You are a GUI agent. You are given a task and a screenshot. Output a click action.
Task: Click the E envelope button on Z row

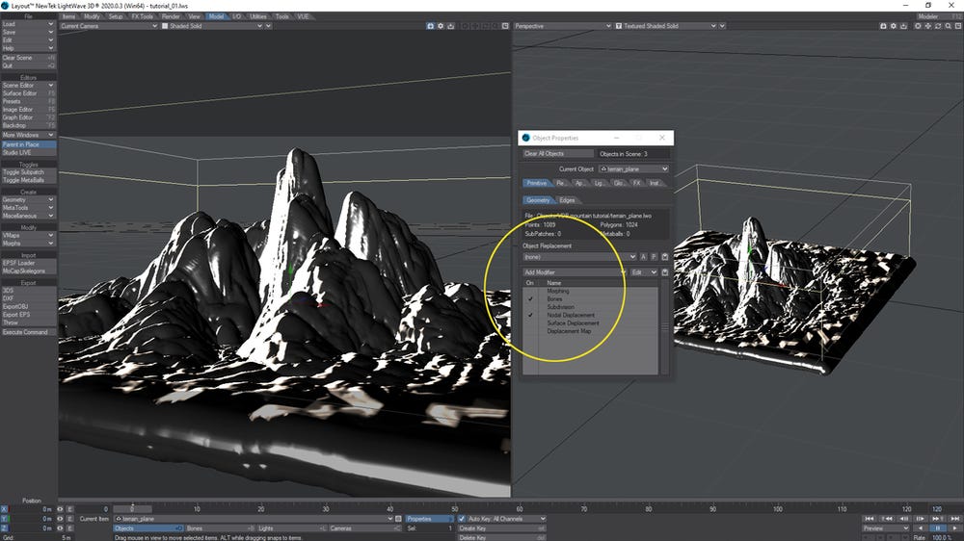[x=70, y=528]
